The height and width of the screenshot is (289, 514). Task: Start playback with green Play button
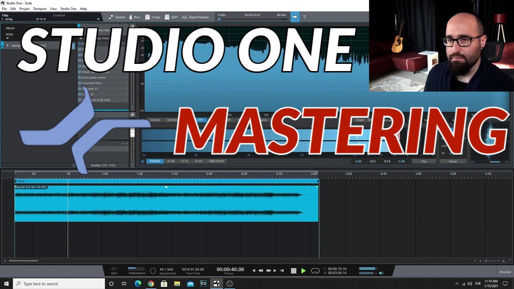pos(304,271)
